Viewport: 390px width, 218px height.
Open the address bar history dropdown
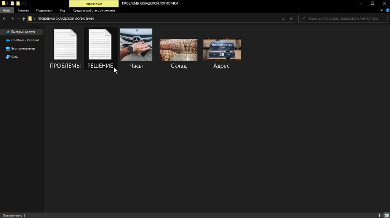coord(283,19)
